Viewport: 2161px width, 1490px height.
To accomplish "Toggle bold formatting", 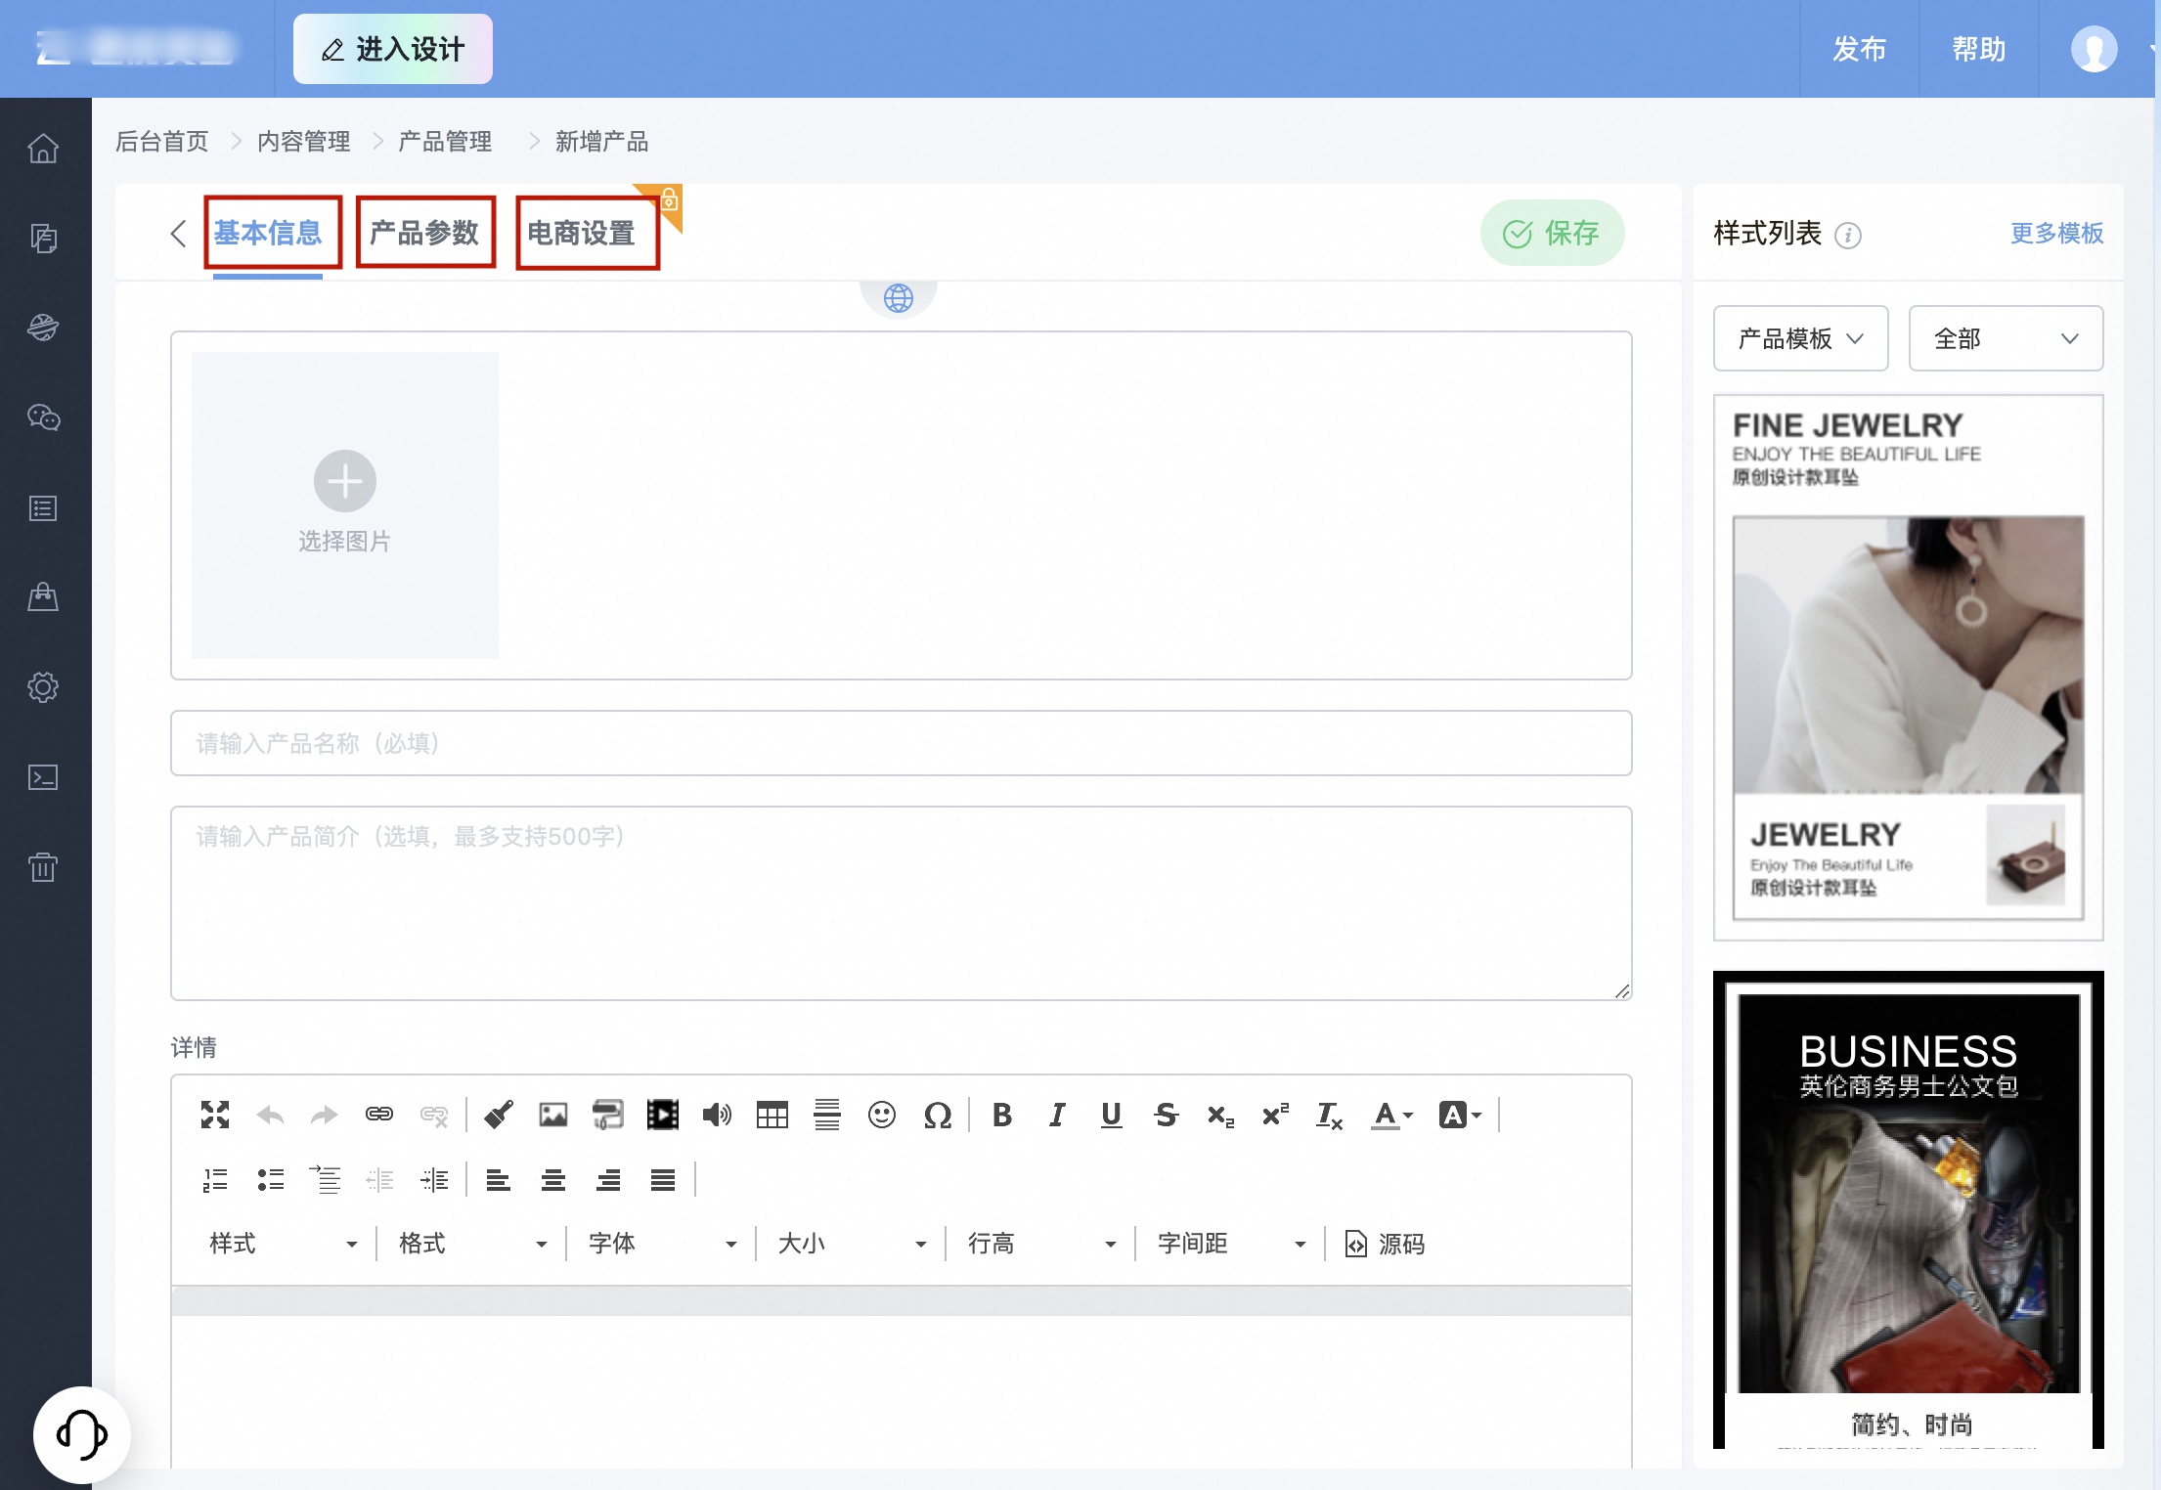I will 1002,1115.
